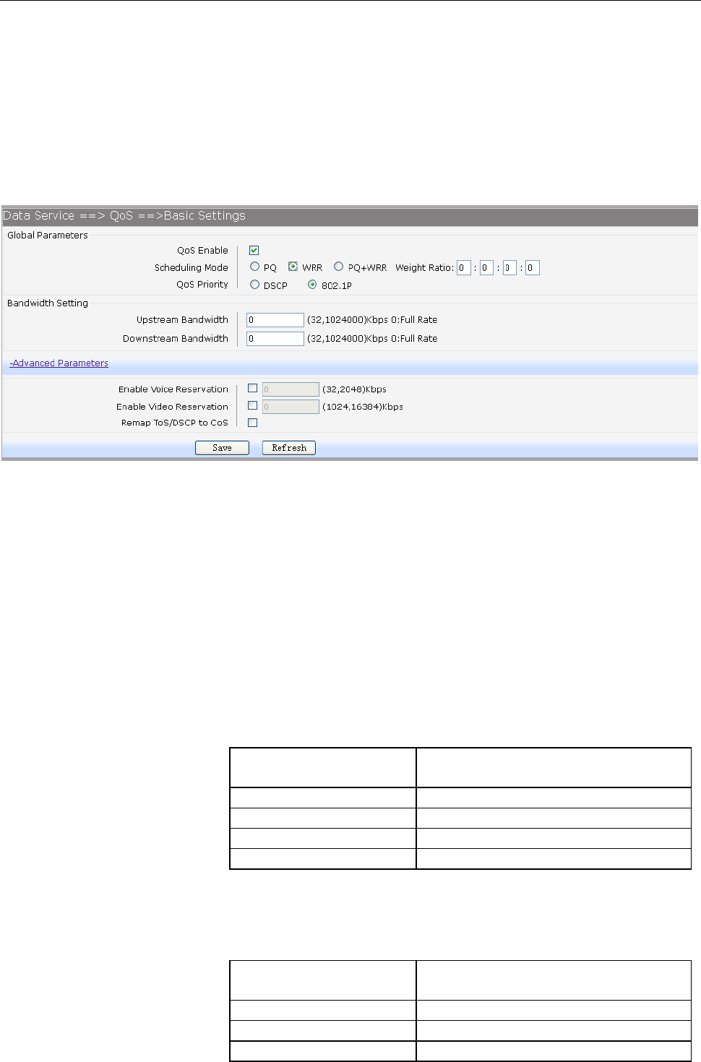Collapse the Advanced Parameters section

coord(59,363)
